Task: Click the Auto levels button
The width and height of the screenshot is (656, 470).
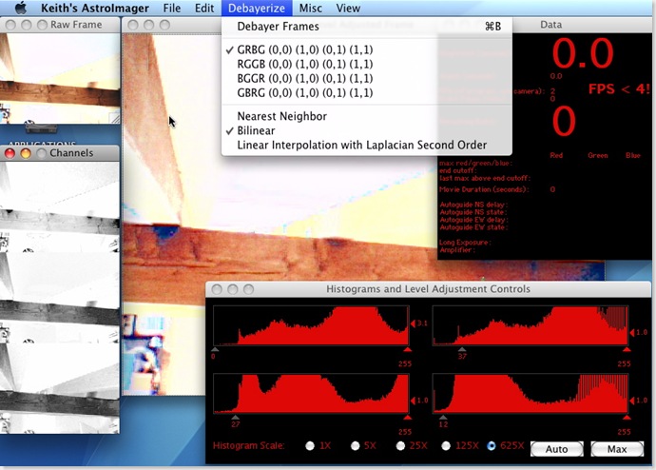Action: (x=557, y=449)
